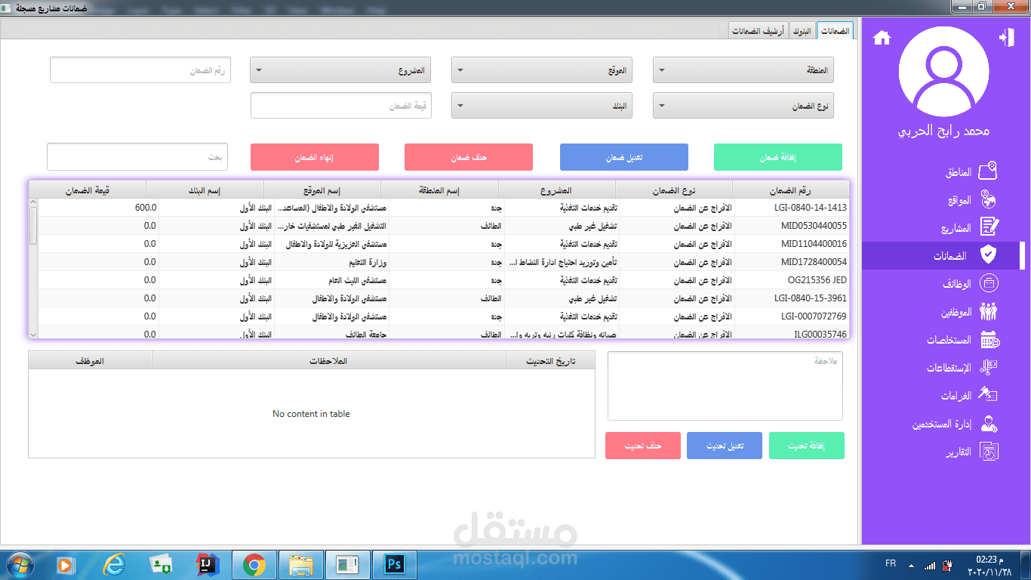
Task: Open IntelliJ IDEA from taskbar
Action: click(206, 564)
